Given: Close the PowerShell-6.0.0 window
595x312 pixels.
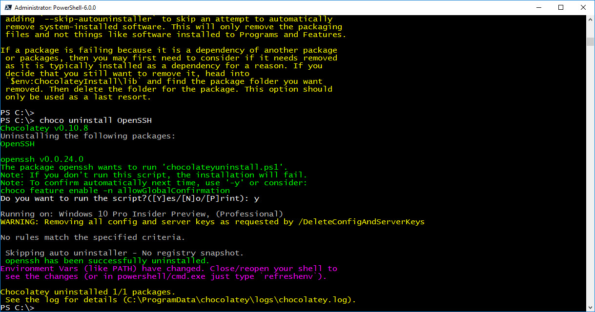Looking at the screenshot, I should pos(583,7).
